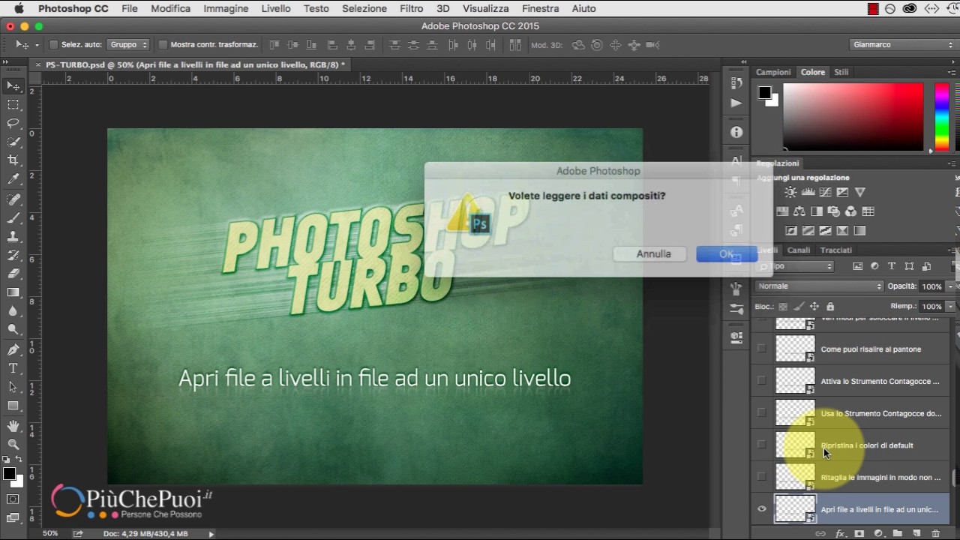This screenshot has height=540, width=960.
Task: Select the Eraser tool
Action: click(13, 274)
